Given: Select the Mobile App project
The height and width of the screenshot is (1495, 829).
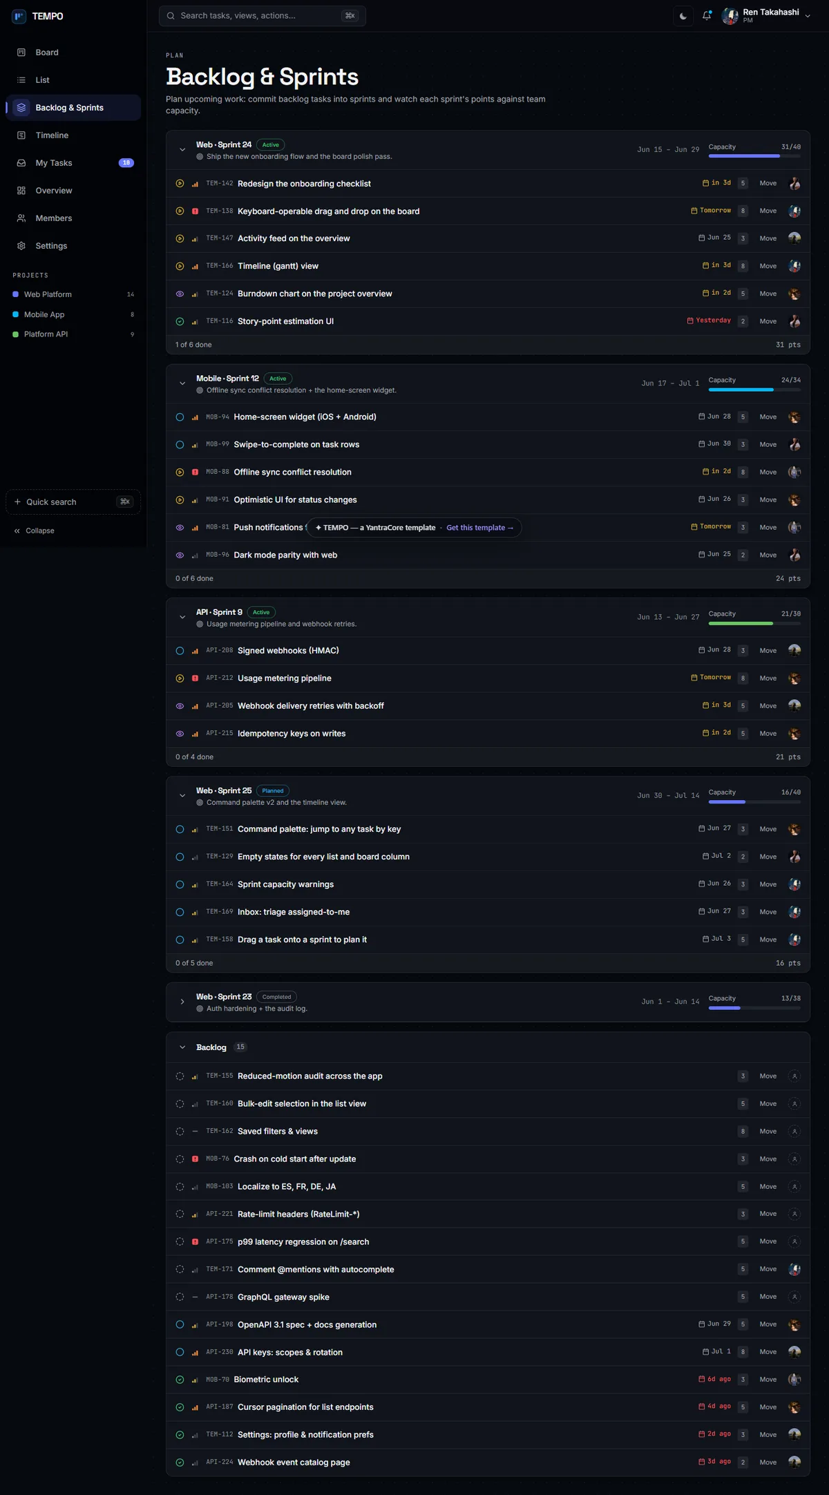Looking at the screenshot, I should [73, 314].
